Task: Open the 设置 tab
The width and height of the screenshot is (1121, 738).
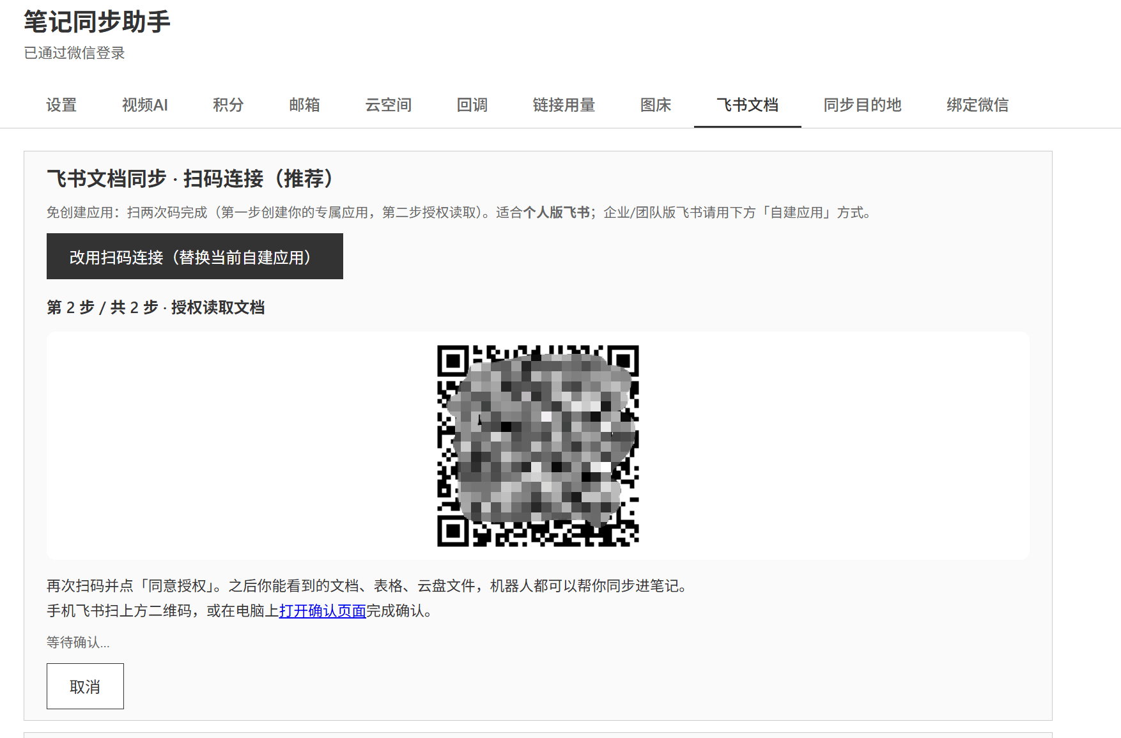Action: 61,105
